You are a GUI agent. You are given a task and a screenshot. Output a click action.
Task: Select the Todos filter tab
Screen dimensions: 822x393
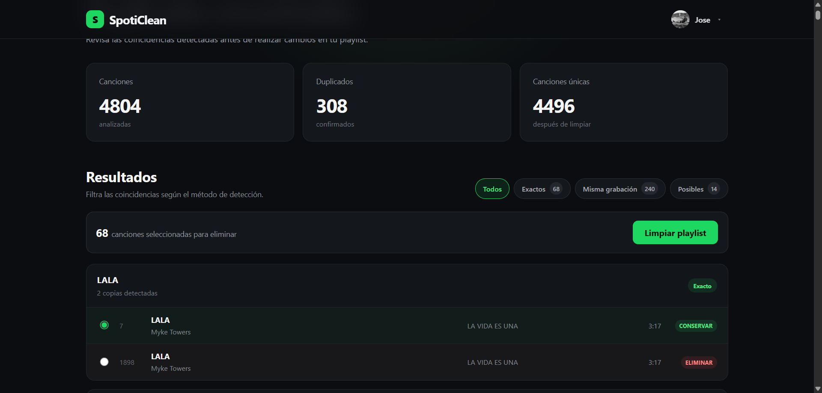pyautogui.click(x=492, y=189)
